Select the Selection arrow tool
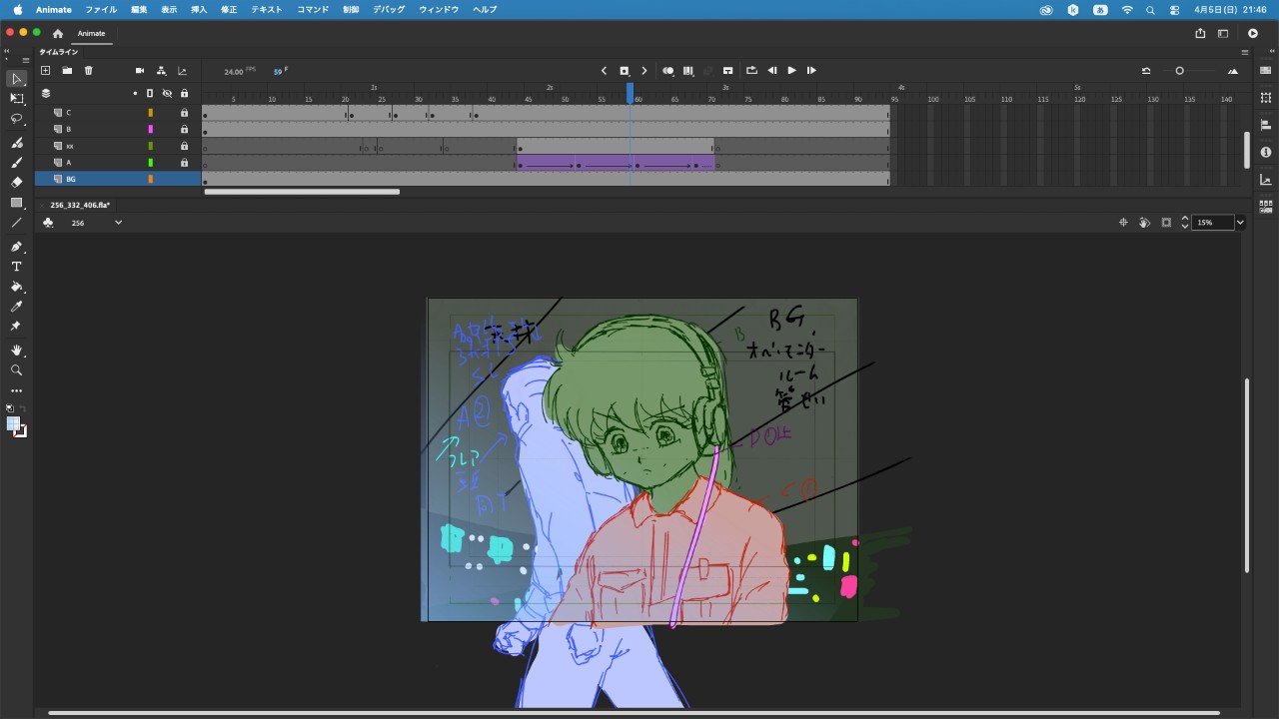 click(16, 79)
